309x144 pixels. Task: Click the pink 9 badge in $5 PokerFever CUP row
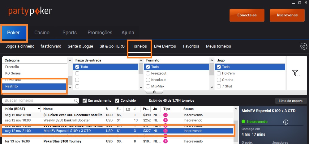(x=165, y=115)
